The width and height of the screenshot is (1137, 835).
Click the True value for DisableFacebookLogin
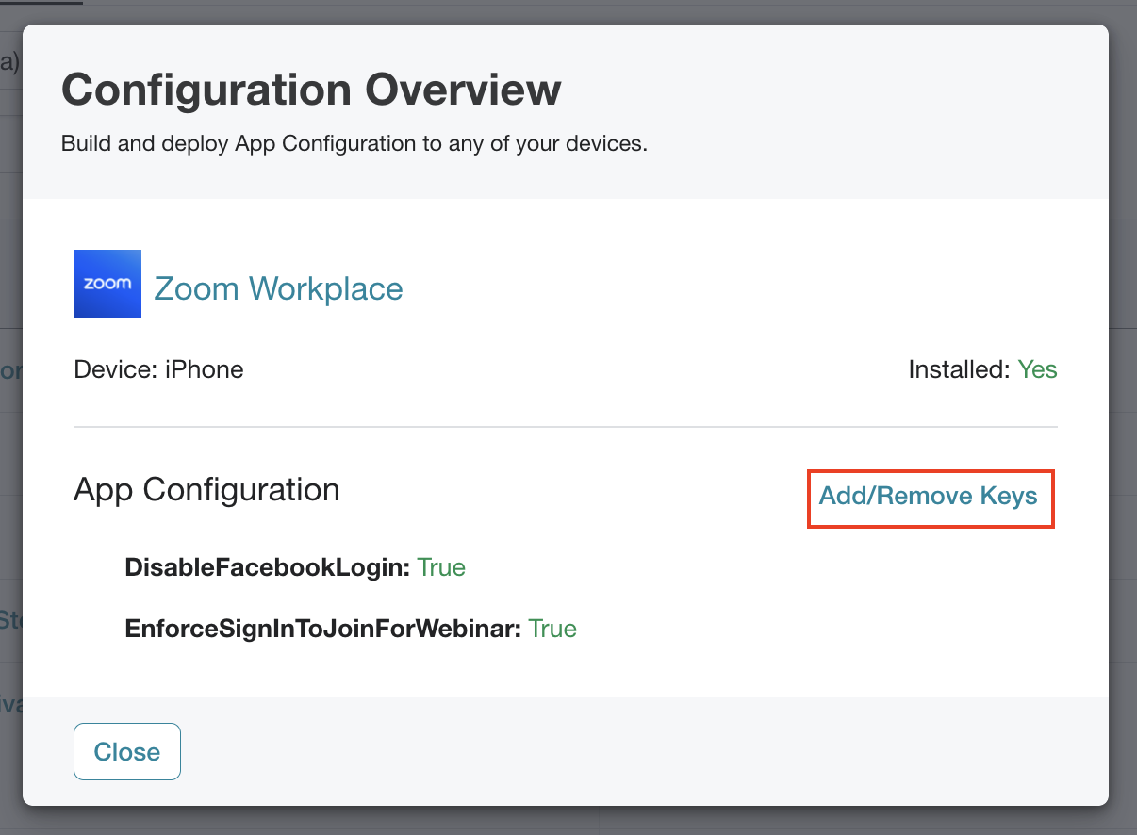point(441,567)
